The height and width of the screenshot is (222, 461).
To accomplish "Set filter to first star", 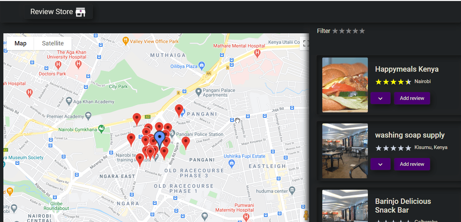I will pyautogui.click(x=335, y=31).
